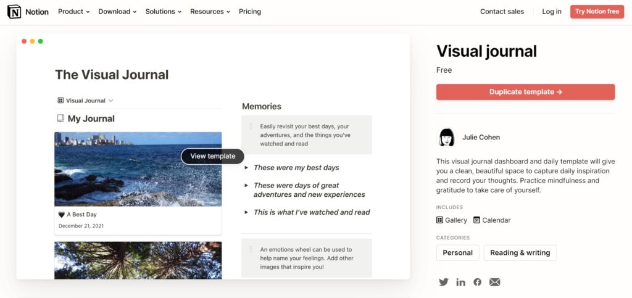Share template via Facebook icon

(x=477, y=282)
